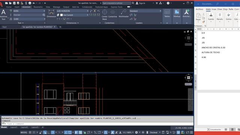Switch to the Start drawing tab

tap(4, 27)
